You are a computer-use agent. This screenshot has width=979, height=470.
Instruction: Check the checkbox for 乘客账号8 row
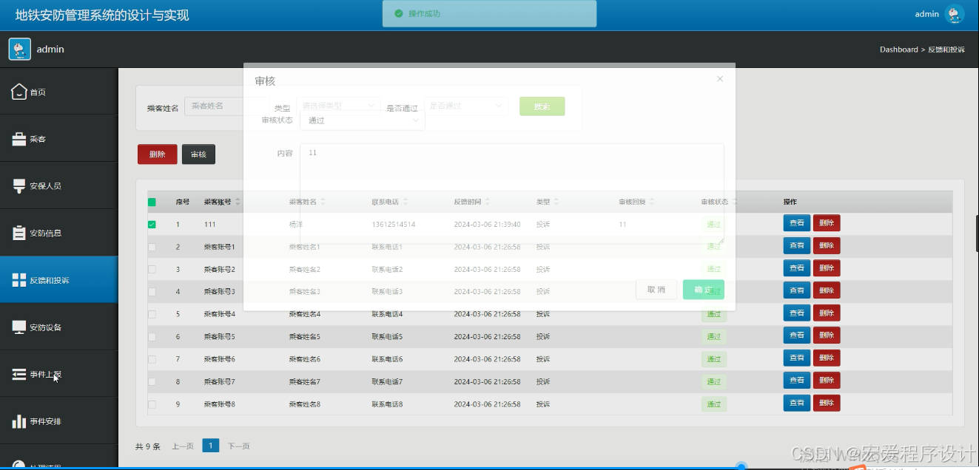[152, 404]
